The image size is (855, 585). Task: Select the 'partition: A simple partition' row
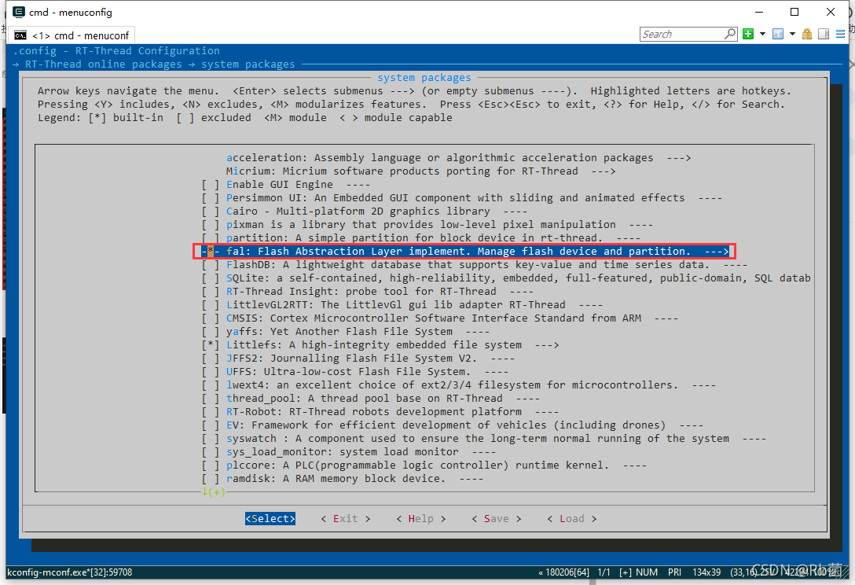coord(421,238)
